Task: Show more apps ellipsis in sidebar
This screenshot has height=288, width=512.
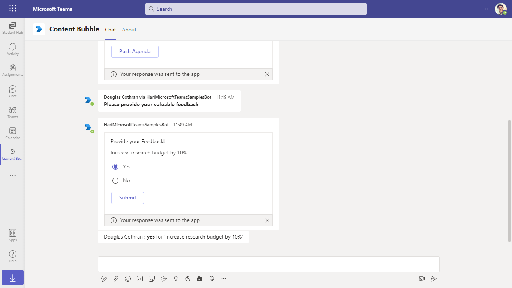Action: pos(13,175)
